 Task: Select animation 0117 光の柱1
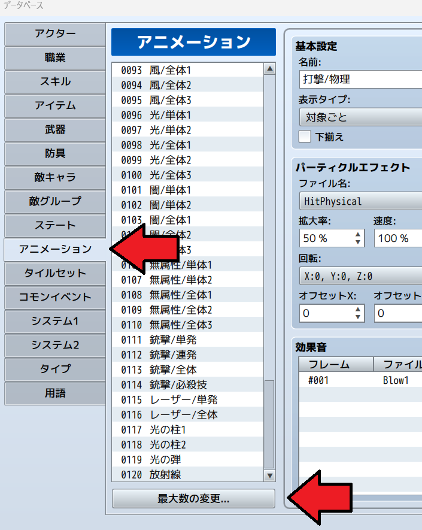coord(187,429)
